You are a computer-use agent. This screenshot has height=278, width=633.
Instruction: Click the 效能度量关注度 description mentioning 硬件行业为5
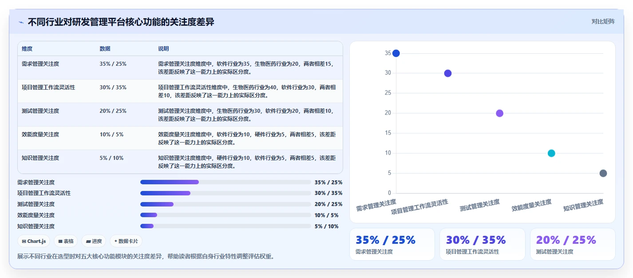pos(247,138)
